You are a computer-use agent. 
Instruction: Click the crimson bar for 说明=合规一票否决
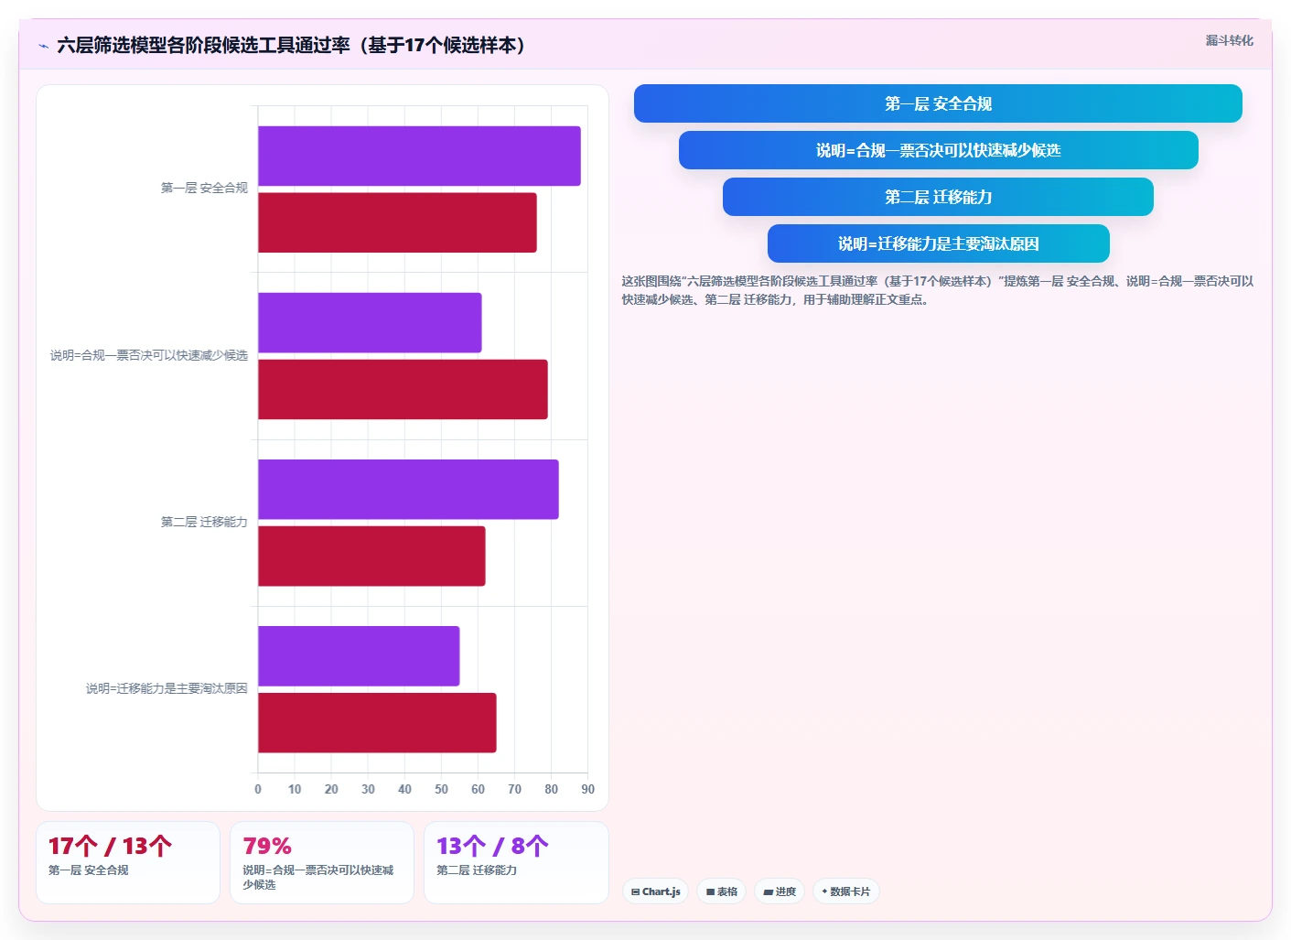click(x=403, y=389)
